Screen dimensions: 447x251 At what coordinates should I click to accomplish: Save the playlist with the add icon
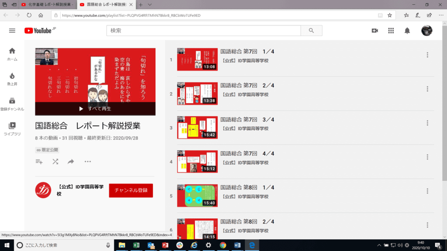(x=39, y=162)
